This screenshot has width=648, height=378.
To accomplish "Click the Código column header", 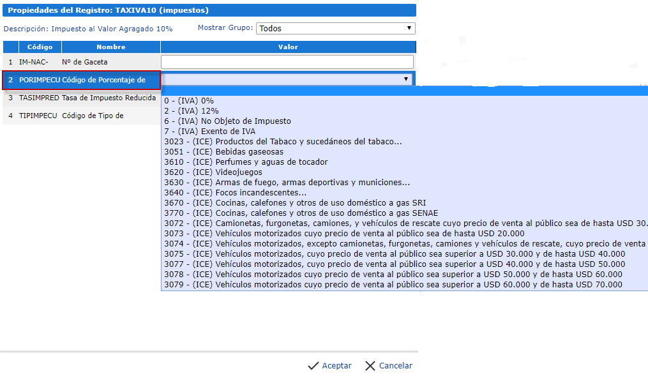I will pyautogui.click(x=40, y=47).
